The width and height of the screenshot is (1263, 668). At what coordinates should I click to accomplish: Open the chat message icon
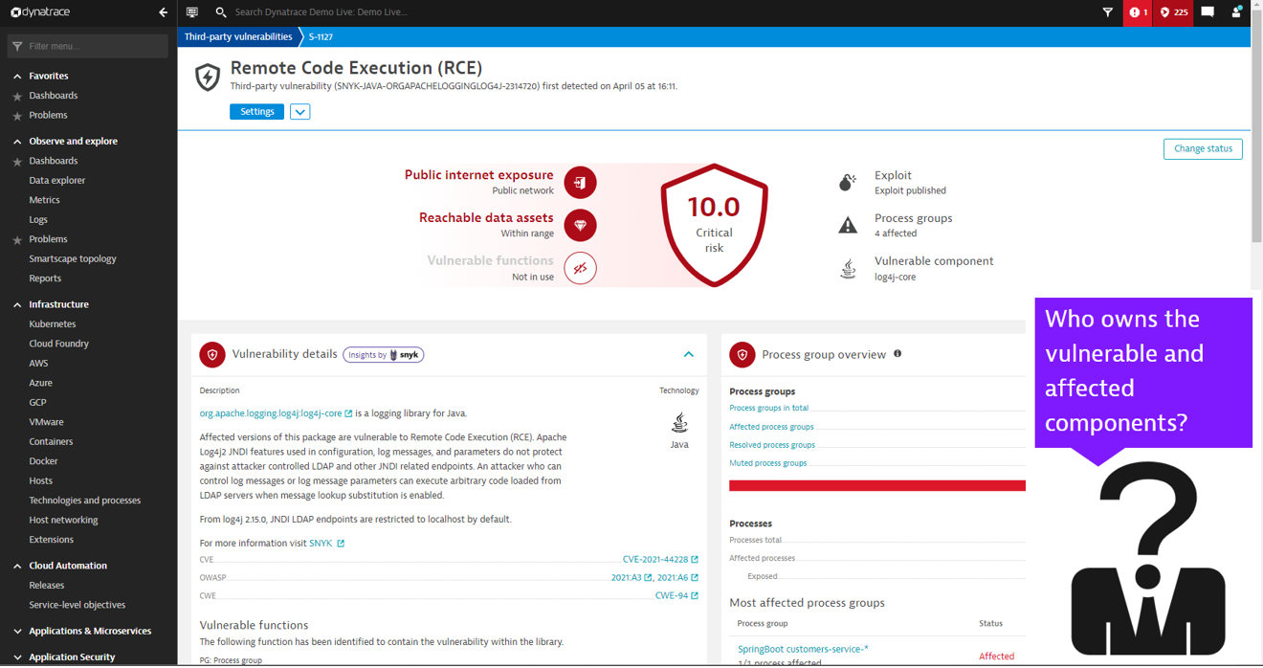(1208, 12)
